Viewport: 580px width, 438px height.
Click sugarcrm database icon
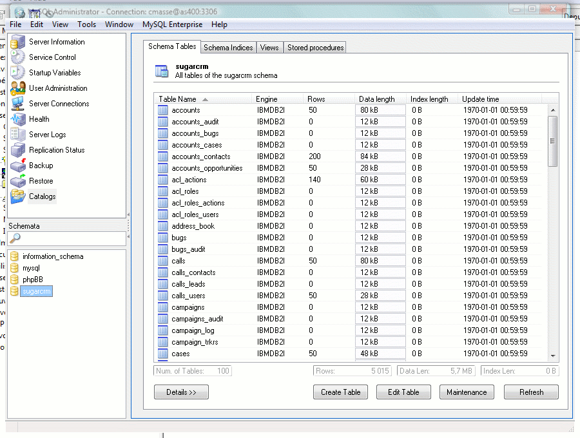tap(14, 291)
